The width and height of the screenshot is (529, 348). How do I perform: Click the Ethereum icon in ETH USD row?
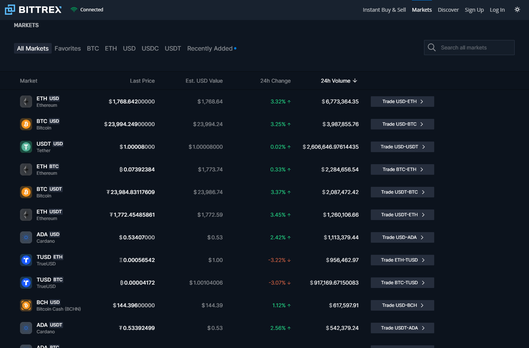click(26, 102)
